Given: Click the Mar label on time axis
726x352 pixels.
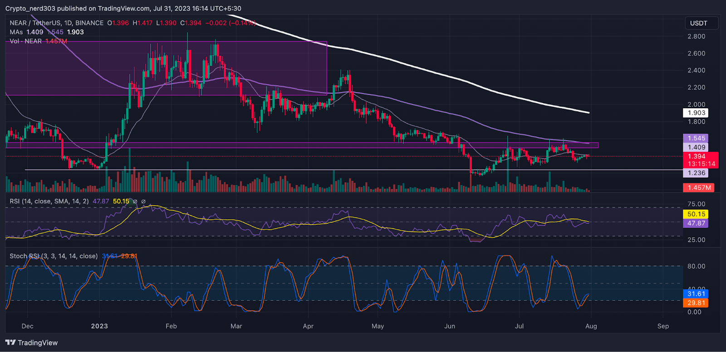Looking at the screenshot, I should coord(236,326).
